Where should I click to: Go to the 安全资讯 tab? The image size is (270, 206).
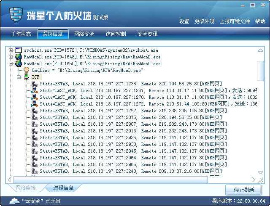(x=147, y=34)
